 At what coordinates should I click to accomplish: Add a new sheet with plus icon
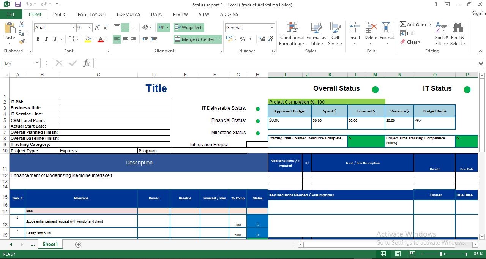coord(78,245)
